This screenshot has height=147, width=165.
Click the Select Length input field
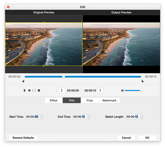pos(133,117)
